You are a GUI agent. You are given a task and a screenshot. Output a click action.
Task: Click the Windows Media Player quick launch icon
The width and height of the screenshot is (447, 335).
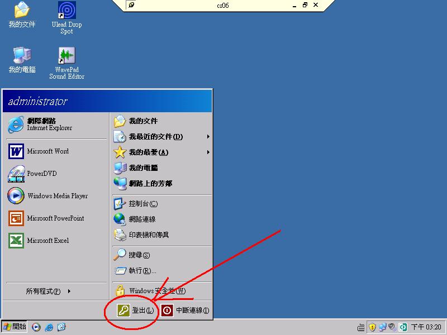(36, 327)
